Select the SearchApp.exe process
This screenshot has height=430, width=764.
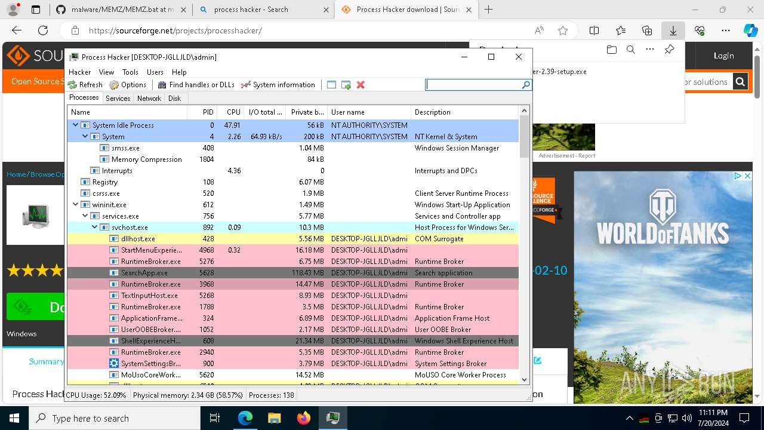coord(293,272)
